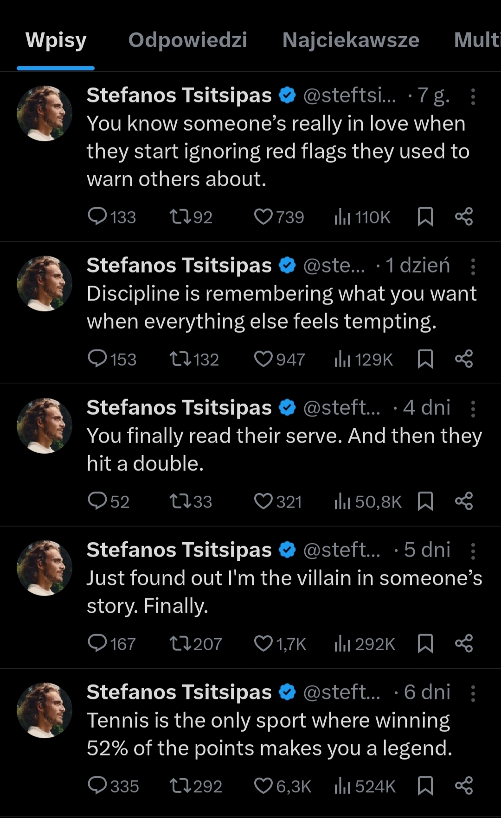Open Stefanos Tsitsipas name on first tweet
The height and width of the screenshot is (818, 501).
[179, 95]
